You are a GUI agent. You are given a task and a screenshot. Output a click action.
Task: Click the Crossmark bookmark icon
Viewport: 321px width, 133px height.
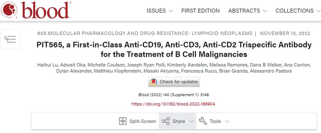[x=154, y=82]
